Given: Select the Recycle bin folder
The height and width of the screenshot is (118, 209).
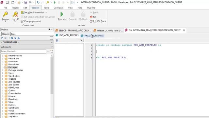Looking at the screenshot, I should click(x=13, y=59).
